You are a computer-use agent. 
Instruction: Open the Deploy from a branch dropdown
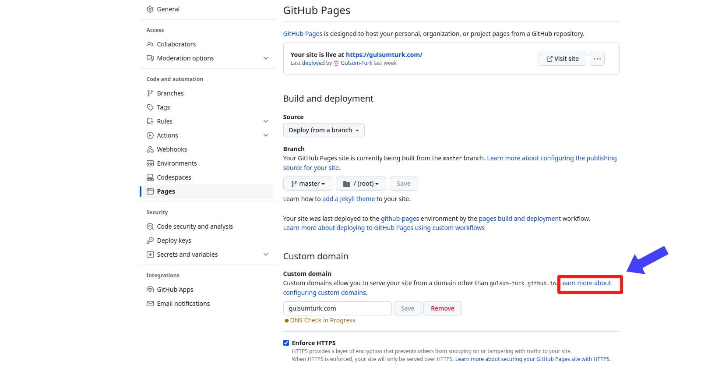tap(324, 130)
